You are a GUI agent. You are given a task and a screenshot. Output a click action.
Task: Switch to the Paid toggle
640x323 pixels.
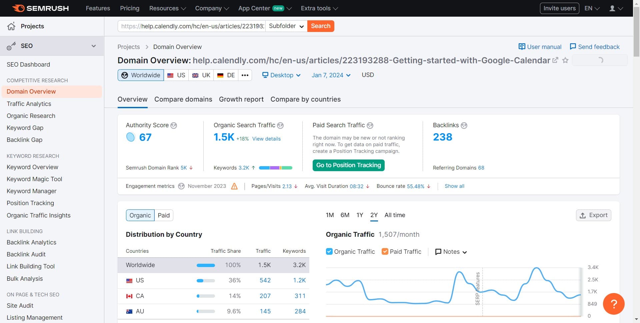164,215
